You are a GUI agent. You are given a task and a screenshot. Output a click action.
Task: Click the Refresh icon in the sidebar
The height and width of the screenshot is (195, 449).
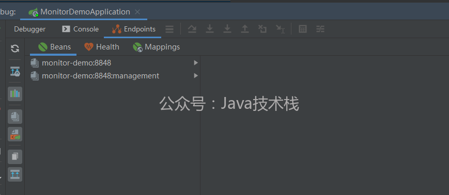point(15,48)
